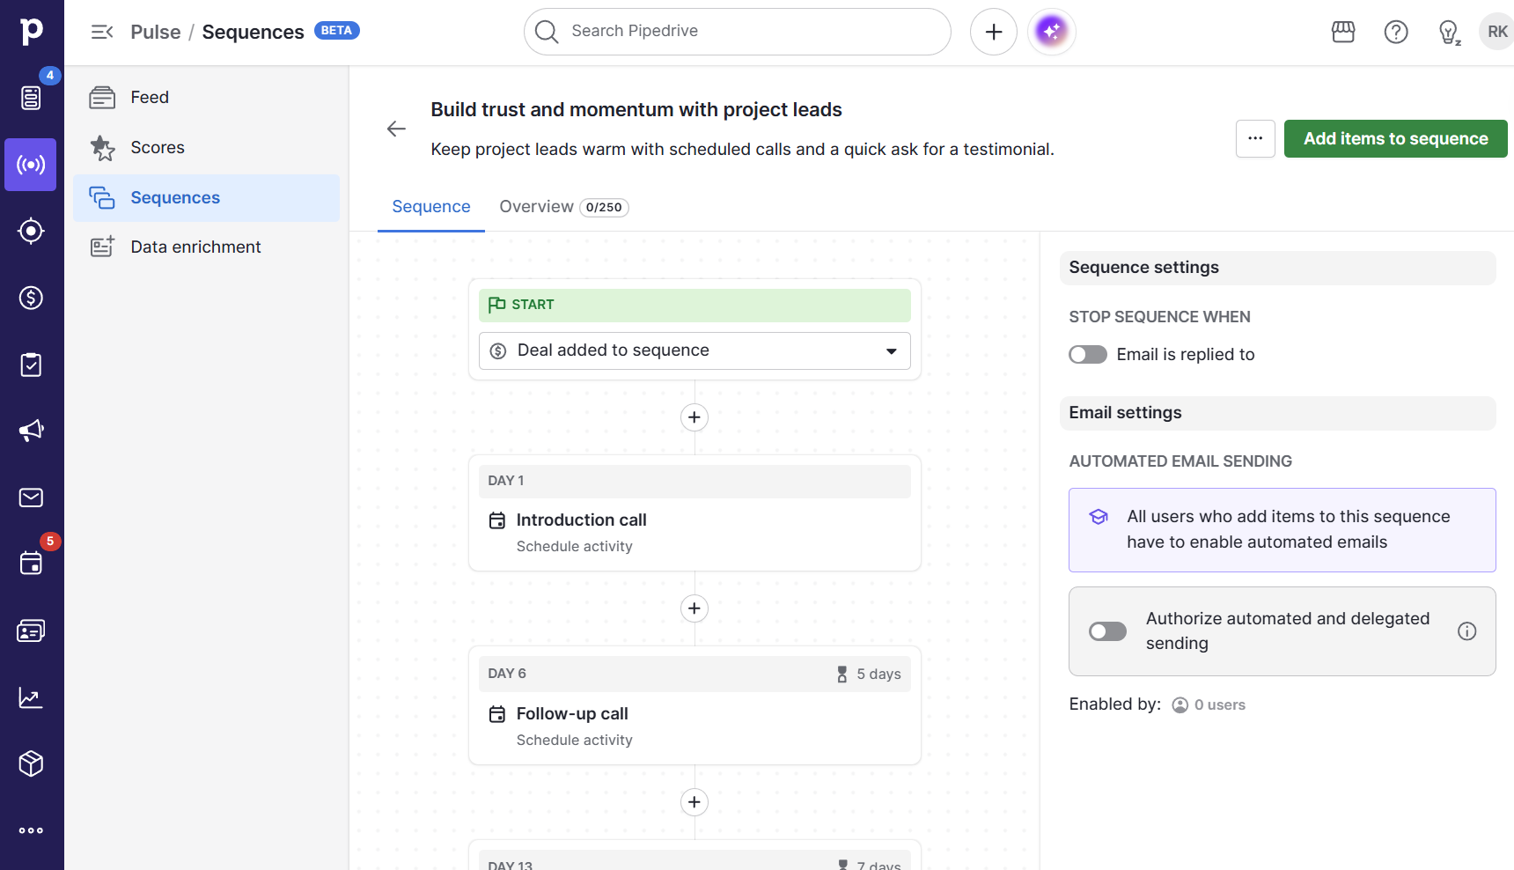Open the Deals dollar icon in sidebar
Image resolution: width=1514 pixels, height=870 pixels.
pos(31,298)
